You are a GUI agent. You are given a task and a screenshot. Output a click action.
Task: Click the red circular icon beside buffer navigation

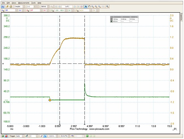(x=82, y=6)
